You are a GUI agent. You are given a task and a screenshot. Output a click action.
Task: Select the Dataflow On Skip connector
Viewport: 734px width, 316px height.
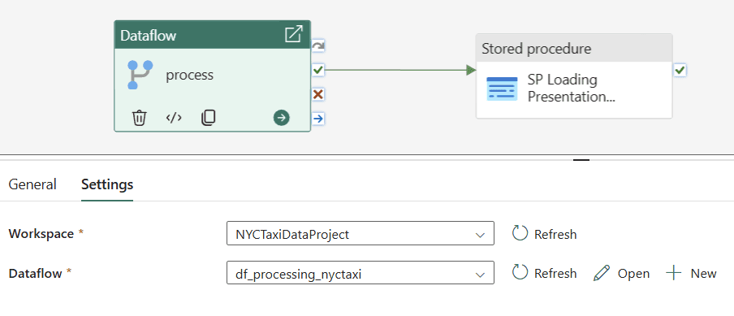pyautogui.click(x=317, y=45)
